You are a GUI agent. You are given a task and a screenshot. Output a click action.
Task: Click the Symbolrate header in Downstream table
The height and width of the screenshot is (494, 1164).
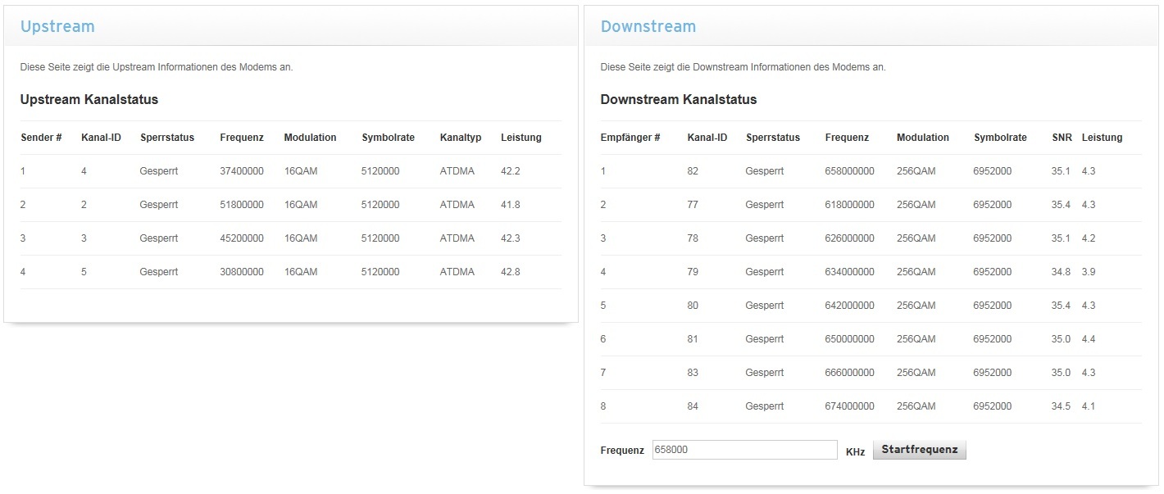click(x=1000, y=138)
